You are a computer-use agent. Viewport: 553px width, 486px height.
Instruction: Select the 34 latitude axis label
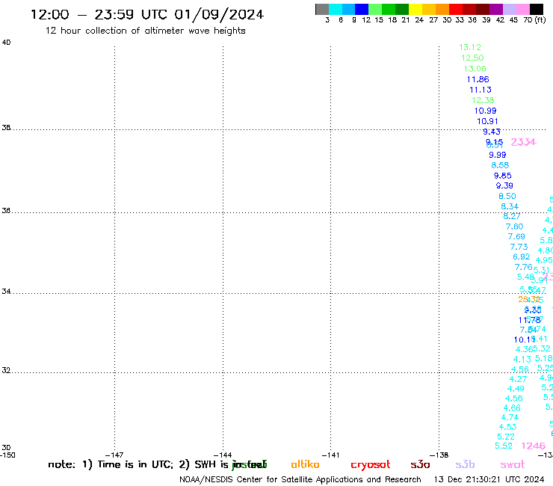(x=6, y=292)
